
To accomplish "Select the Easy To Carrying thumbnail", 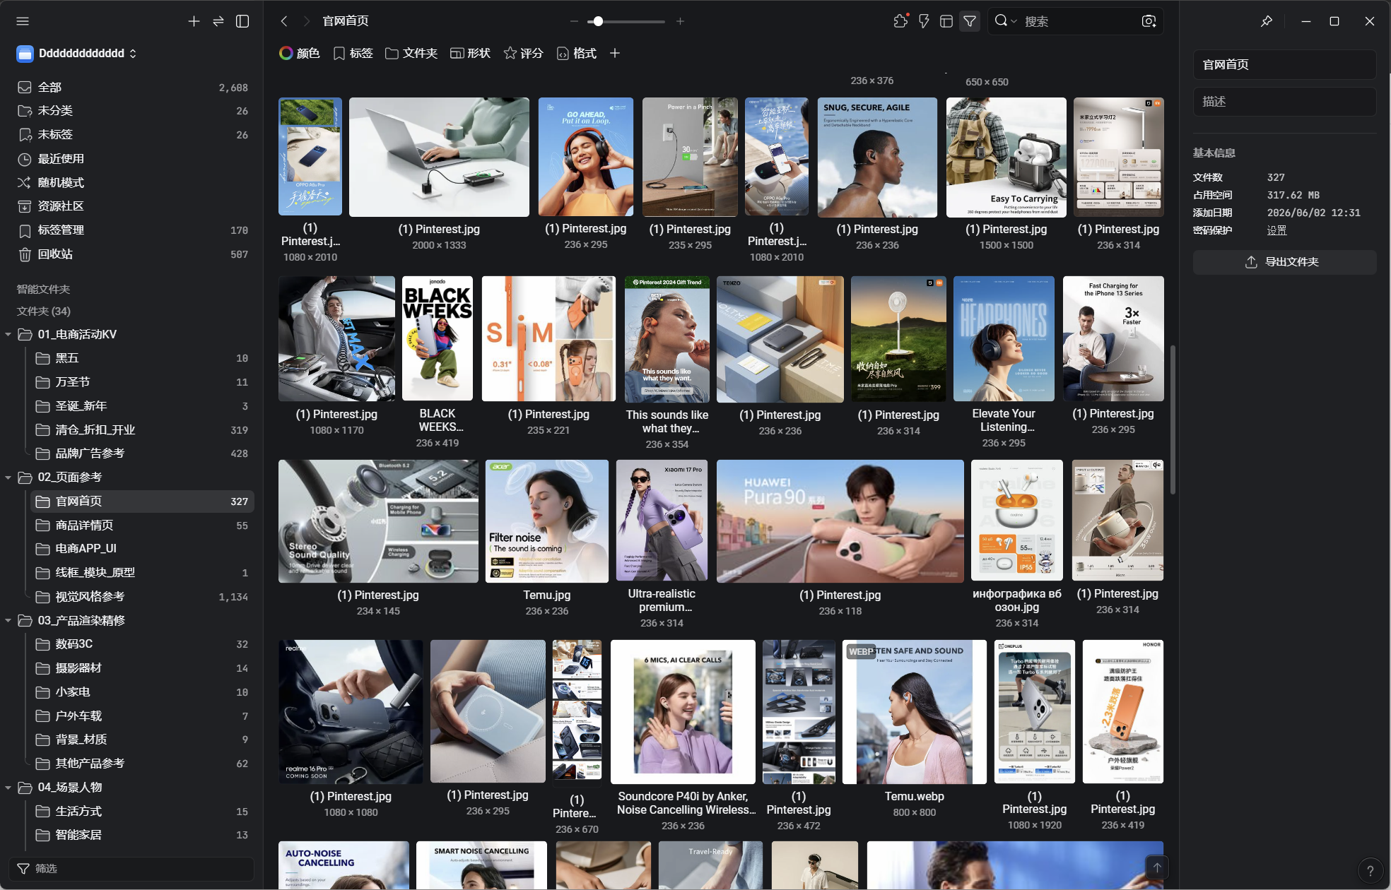I will point(1006,157).
